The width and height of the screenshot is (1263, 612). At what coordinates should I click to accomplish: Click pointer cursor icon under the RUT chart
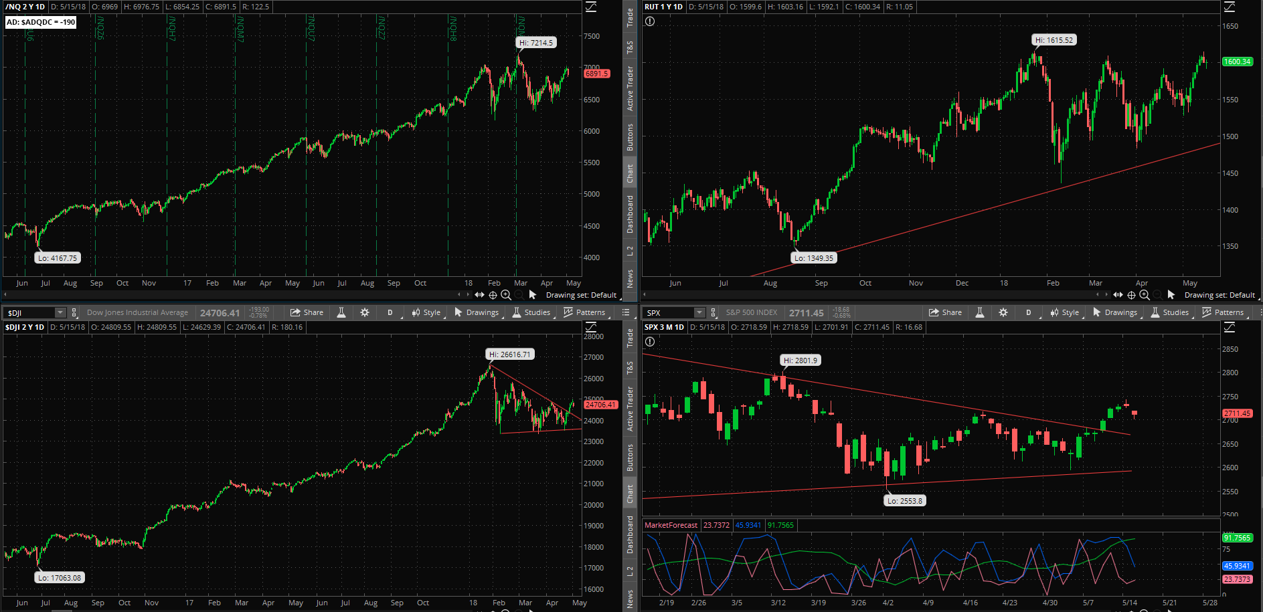pos(1171,295)
